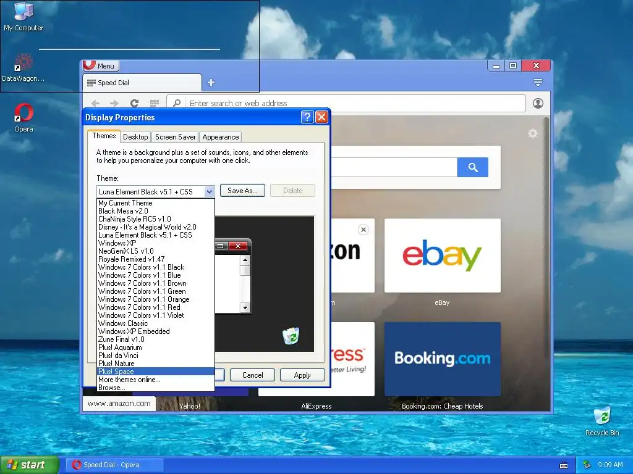633x474 pixels.
Task: Open the keyboard icon in taskbar
Action: (x=564, y=465)
